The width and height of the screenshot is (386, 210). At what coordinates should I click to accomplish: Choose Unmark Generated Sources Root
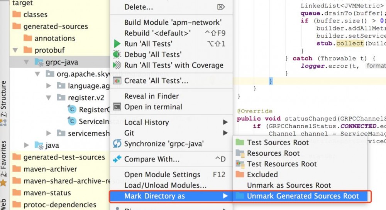tap(303, 196)
